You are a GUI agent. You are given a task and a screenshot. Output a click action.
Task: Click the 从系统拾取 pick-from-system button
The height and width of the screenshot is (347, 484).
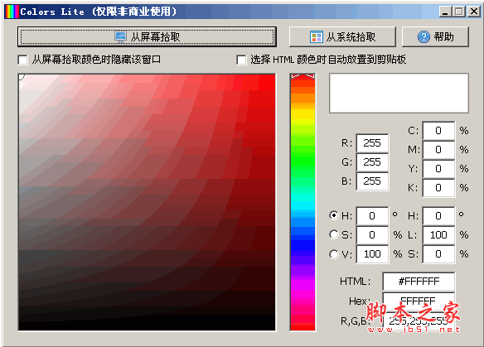coord(342,36)
